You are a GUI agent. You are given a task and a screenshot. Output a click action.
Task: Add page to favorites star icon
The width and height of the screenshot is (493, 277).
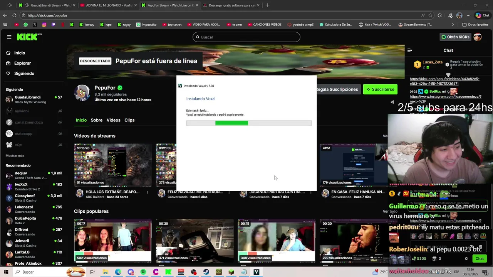point(430,15)
